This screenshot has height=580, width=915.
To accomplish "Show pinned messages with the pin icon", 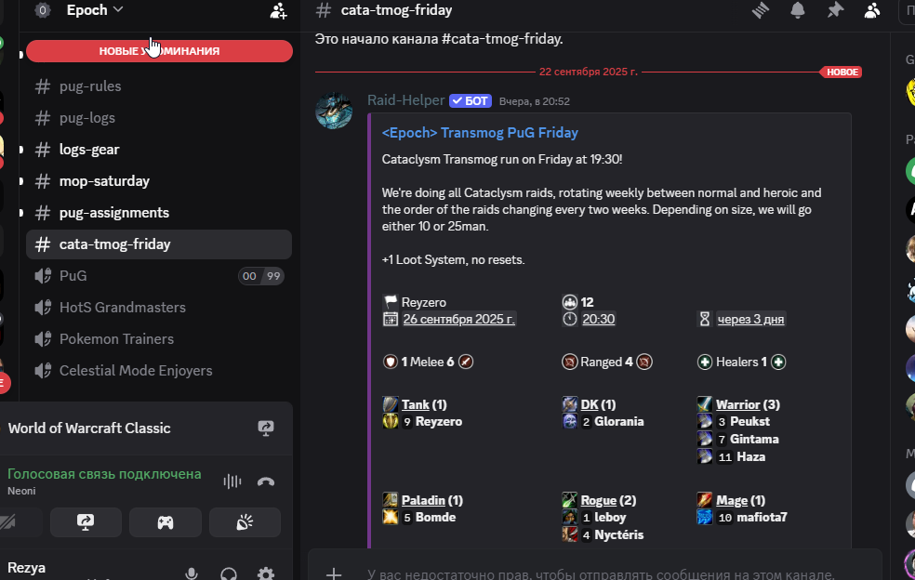I will pyautogui.click(x=835, y=10).
